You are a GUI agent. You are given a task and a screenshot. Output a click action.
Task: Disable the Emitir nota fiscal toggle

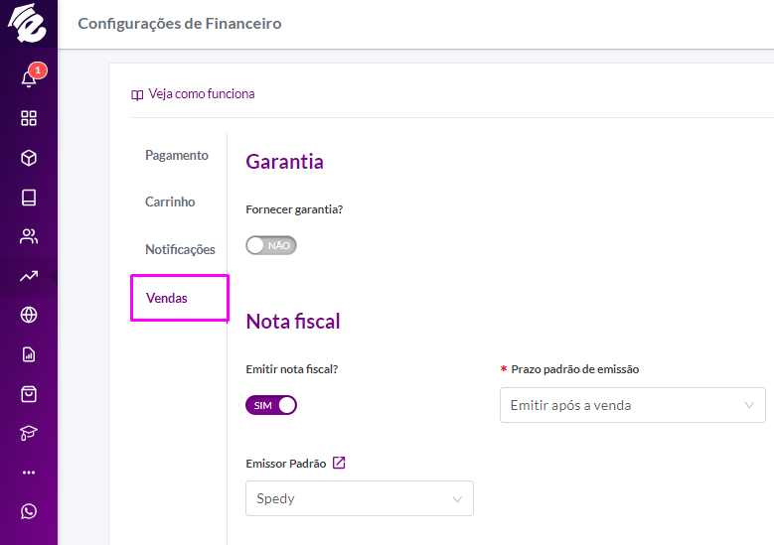pos(271,405)
